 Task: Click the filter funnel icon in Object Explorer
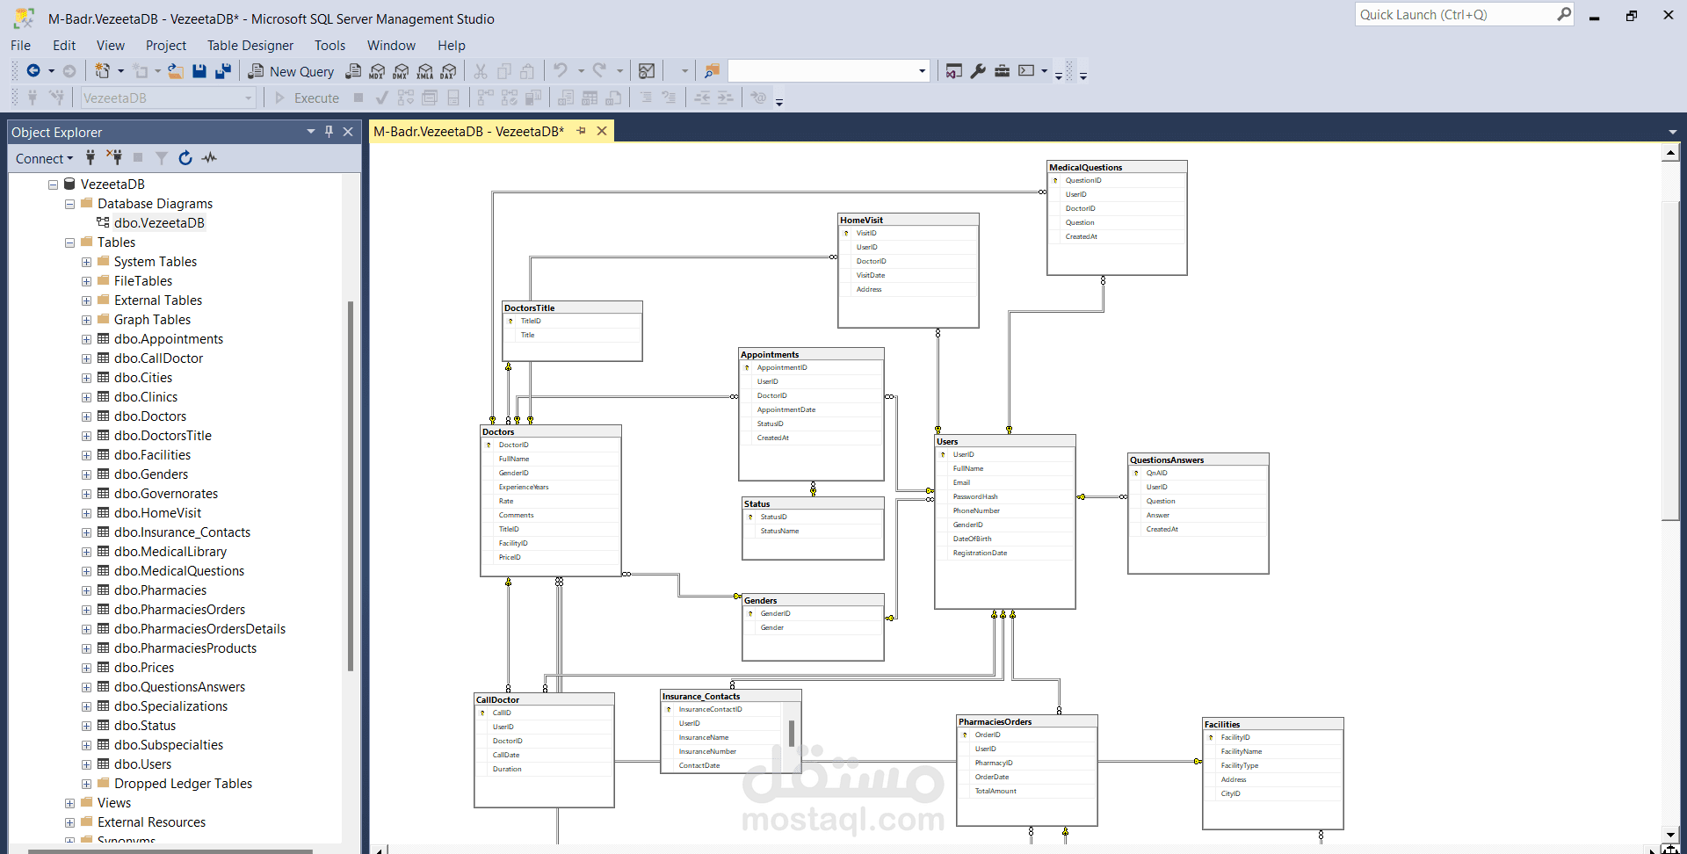(162, 158)
